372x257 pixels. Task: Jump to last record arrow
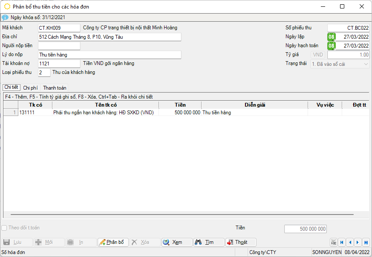tap(366, 242)
